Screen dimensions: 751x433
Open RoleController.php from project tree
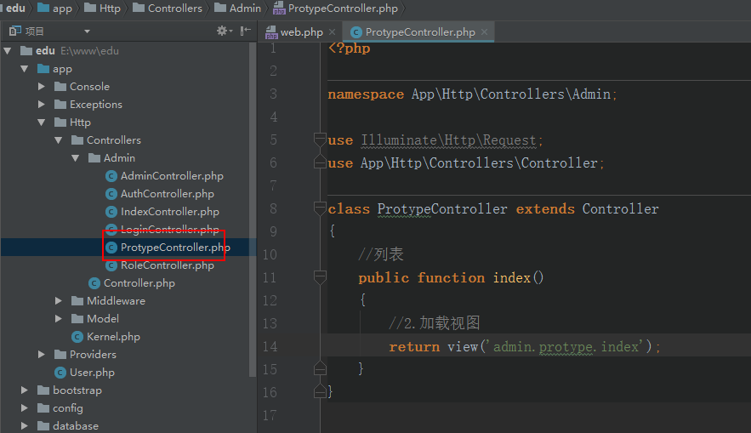167,265
